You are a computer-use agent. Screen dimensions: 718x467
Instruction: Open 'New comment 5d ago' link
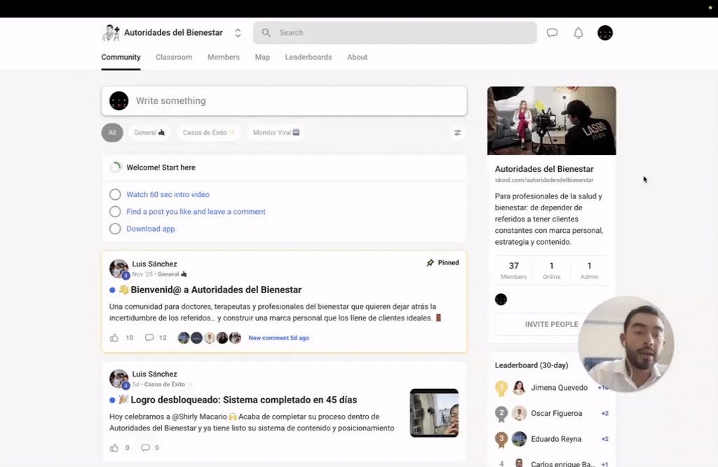click(280, 338)
